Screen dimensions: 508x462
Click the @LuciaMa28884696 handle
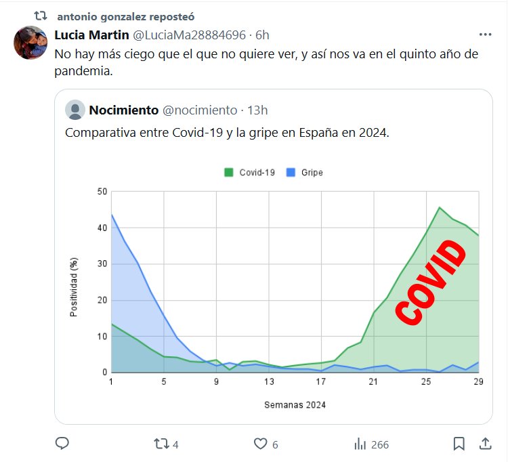pos(189,35)
